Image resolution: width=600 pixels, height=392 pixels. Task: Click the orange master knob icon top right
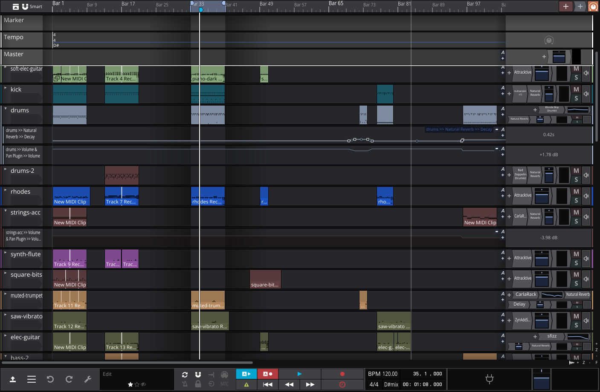593,6
